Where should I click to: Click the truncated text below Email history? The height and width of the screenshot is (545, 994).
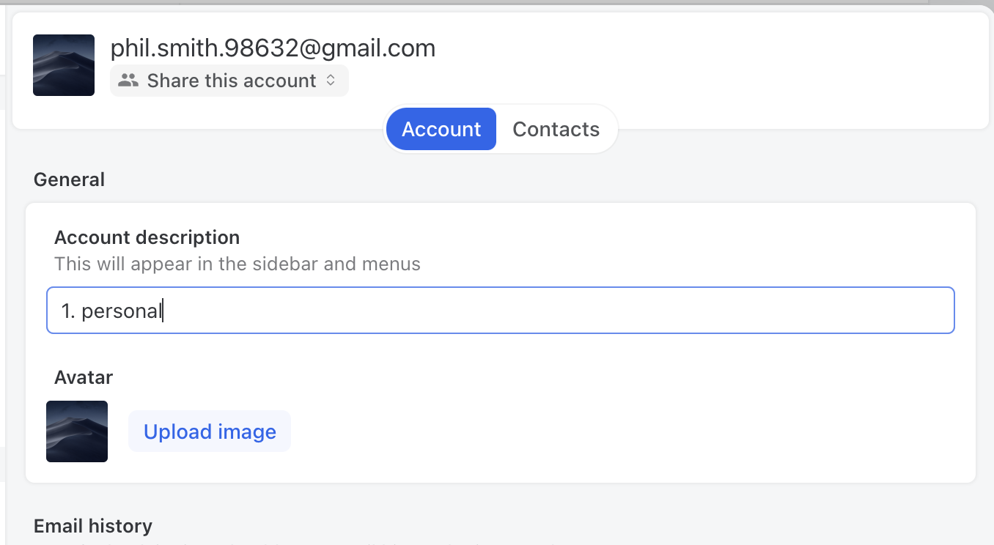tap(293, 543)
